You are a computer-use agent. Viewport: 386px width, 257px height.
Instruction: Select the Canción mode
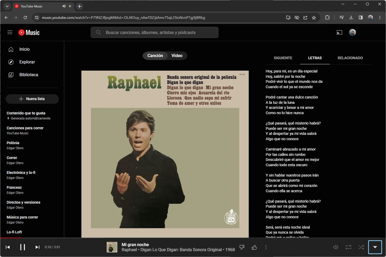click(155, 56)
